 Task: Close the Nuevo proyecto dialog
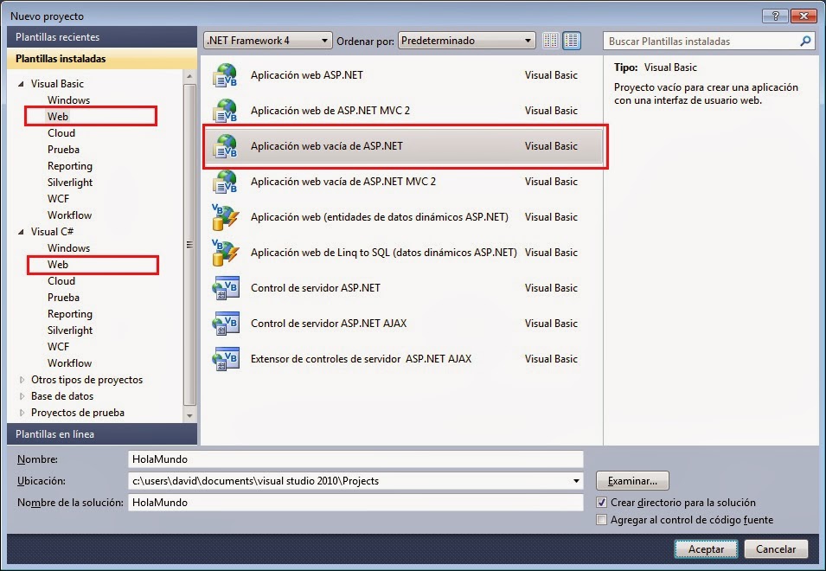804,16
